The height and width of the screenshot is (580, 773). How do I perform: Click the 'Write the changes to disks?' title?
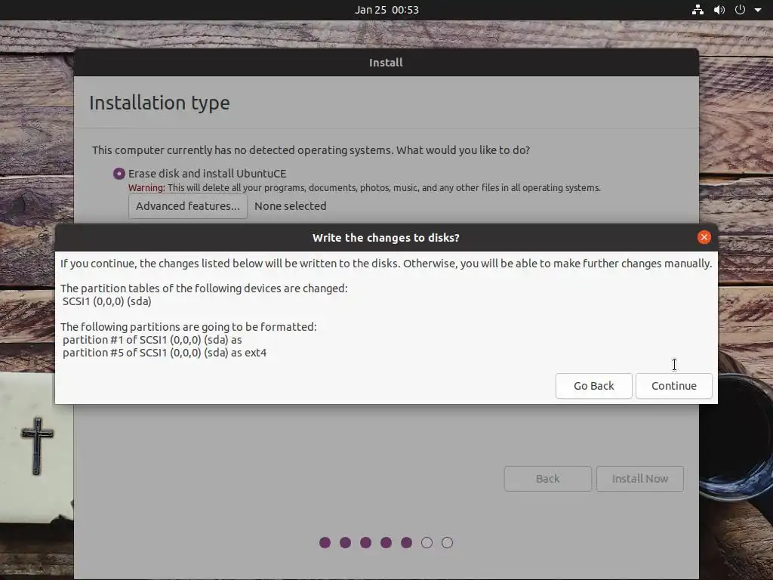click(x=386, y=238)
